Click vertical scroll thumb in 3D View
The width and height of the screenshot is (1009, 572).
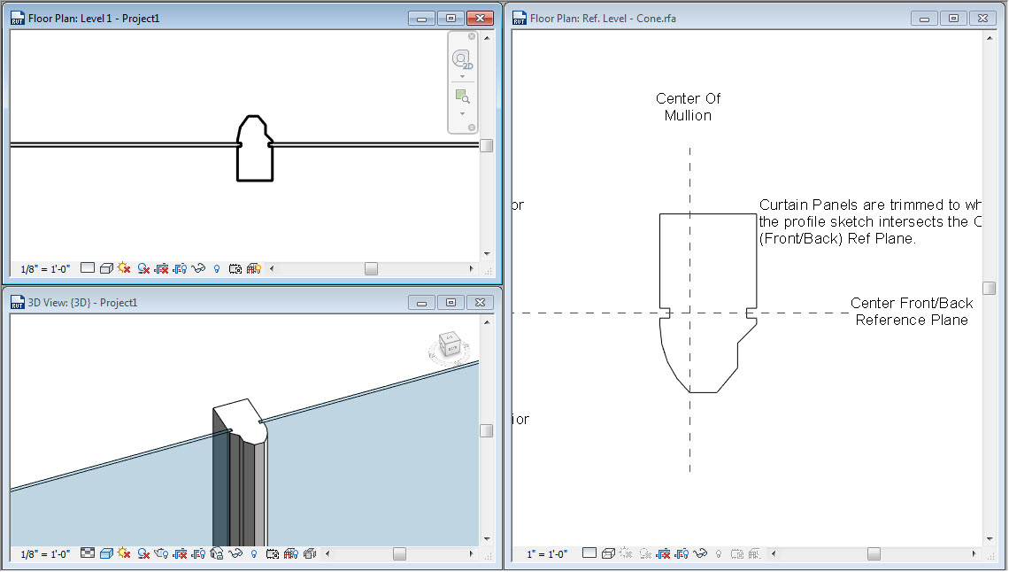[x=487, y=430]
